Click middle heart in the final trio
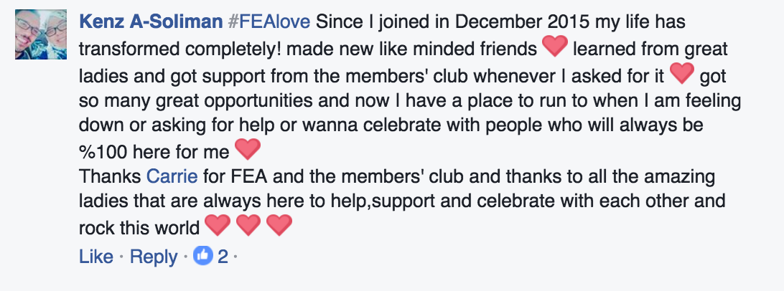 tap(248, 225)
